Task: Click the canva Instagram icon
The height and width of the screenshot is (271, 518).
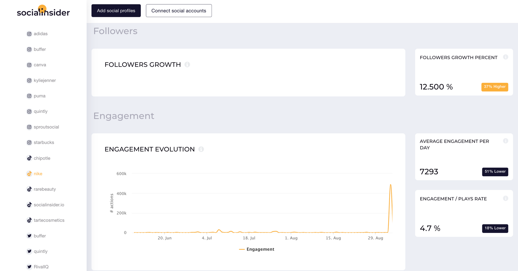Action: [x=29, y=65]
